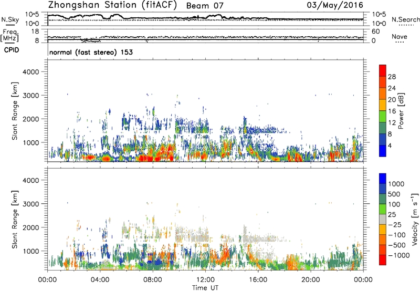The height and width of the screenshot is (291, 420).
Task: Click the "500" value on Velocity colorbar
Action: coord(395,194)
